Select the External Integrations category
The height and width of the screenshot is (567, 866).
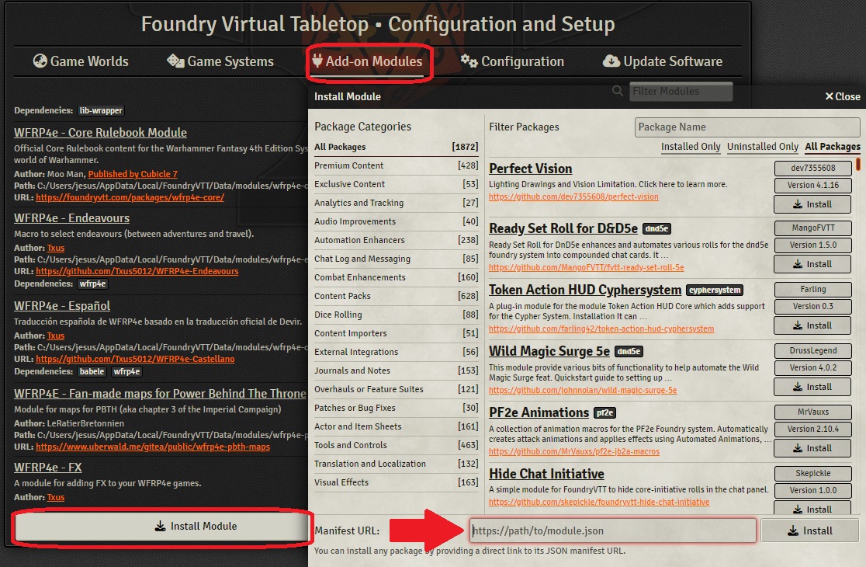pos(396,352)
